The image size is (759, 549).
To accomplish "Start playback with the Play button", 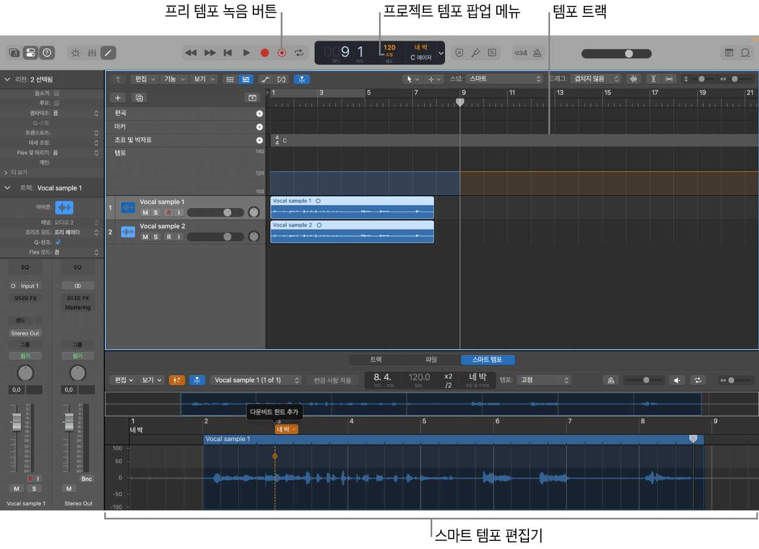I will (x=246, y=53).
